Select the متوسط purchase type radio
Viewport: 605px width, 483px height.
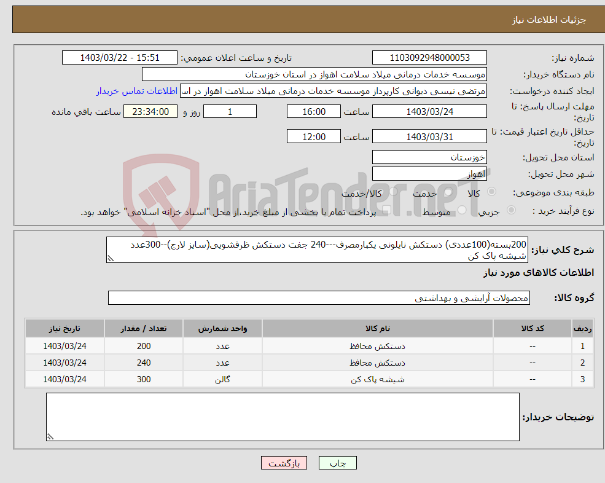click(x=462, y=210)
